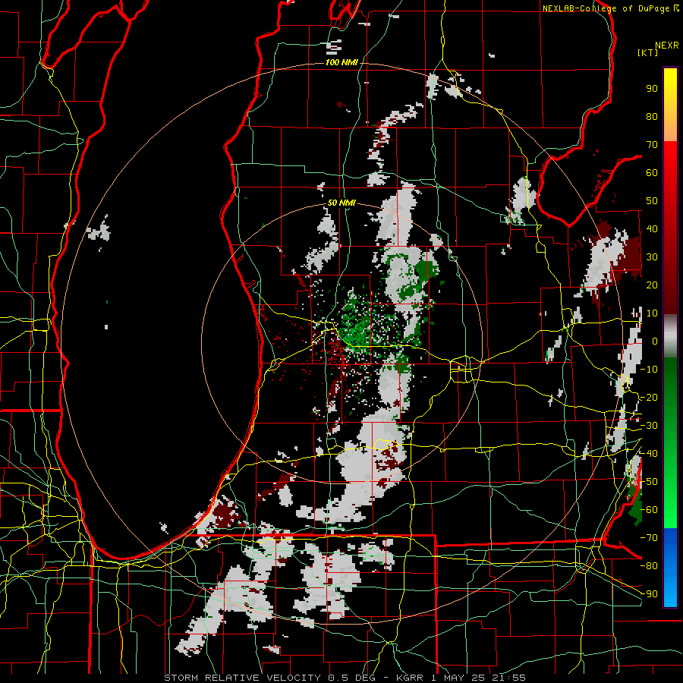Click the -80 value on velocity scale
This screenshot has height=683, width=683.
click(649, 566)
